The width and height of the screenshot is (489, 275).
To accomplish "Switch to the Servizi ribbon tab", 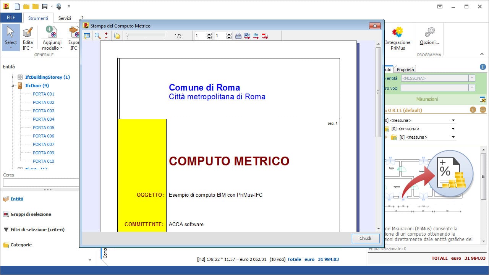I will 65,18.
